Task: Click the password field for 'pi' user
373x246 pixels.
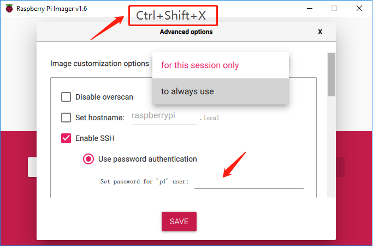Action: (248, 182)
